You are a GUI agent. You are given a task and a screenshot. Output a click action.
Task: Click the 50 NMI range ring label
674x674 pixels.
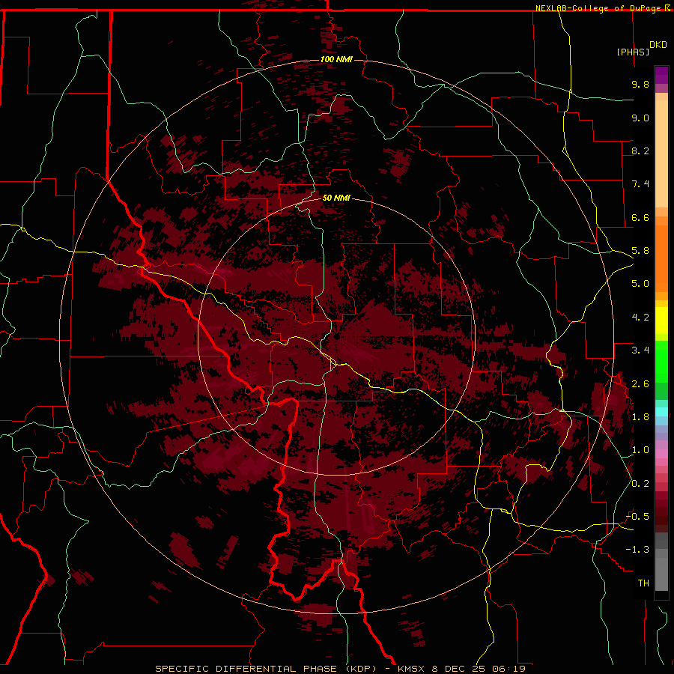[336, 198]
